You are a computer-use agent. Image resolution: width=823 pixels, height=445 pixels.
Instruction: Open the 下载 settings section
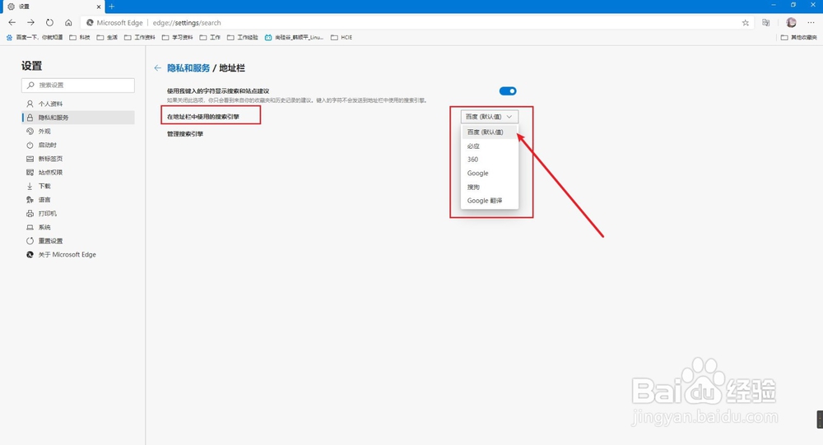pos(78,186)
